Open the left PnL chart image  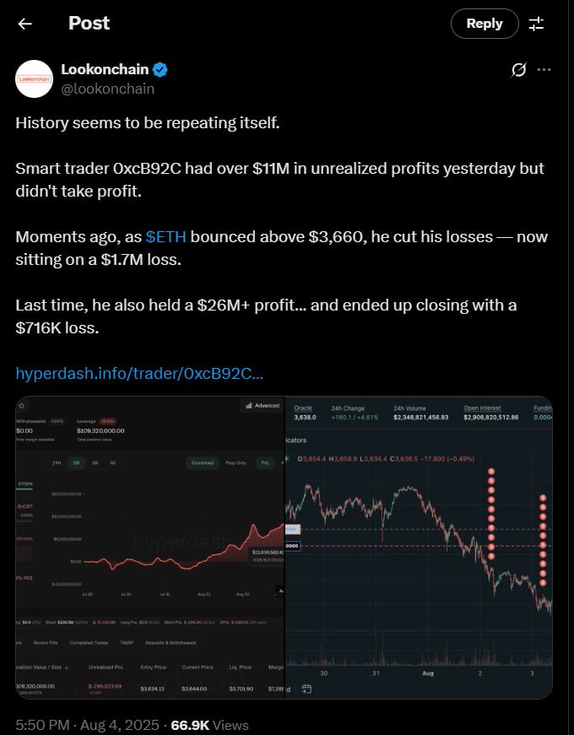point(150,547)
